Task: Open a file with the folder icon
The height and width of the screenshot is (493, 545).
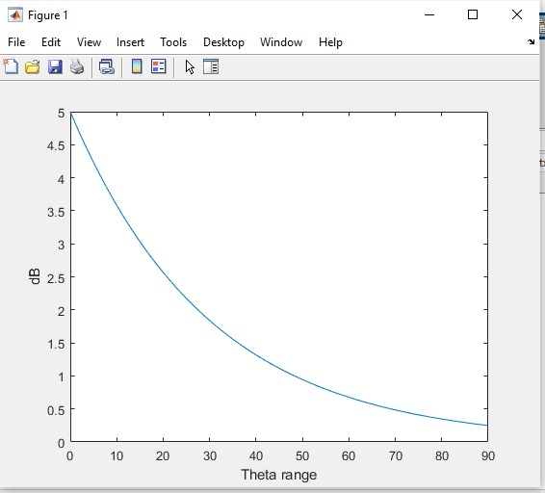Action: [x=33, y=66]
